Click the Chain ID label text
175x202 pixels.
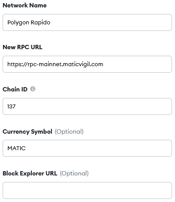pyautogui.click(x=15, y=89)
